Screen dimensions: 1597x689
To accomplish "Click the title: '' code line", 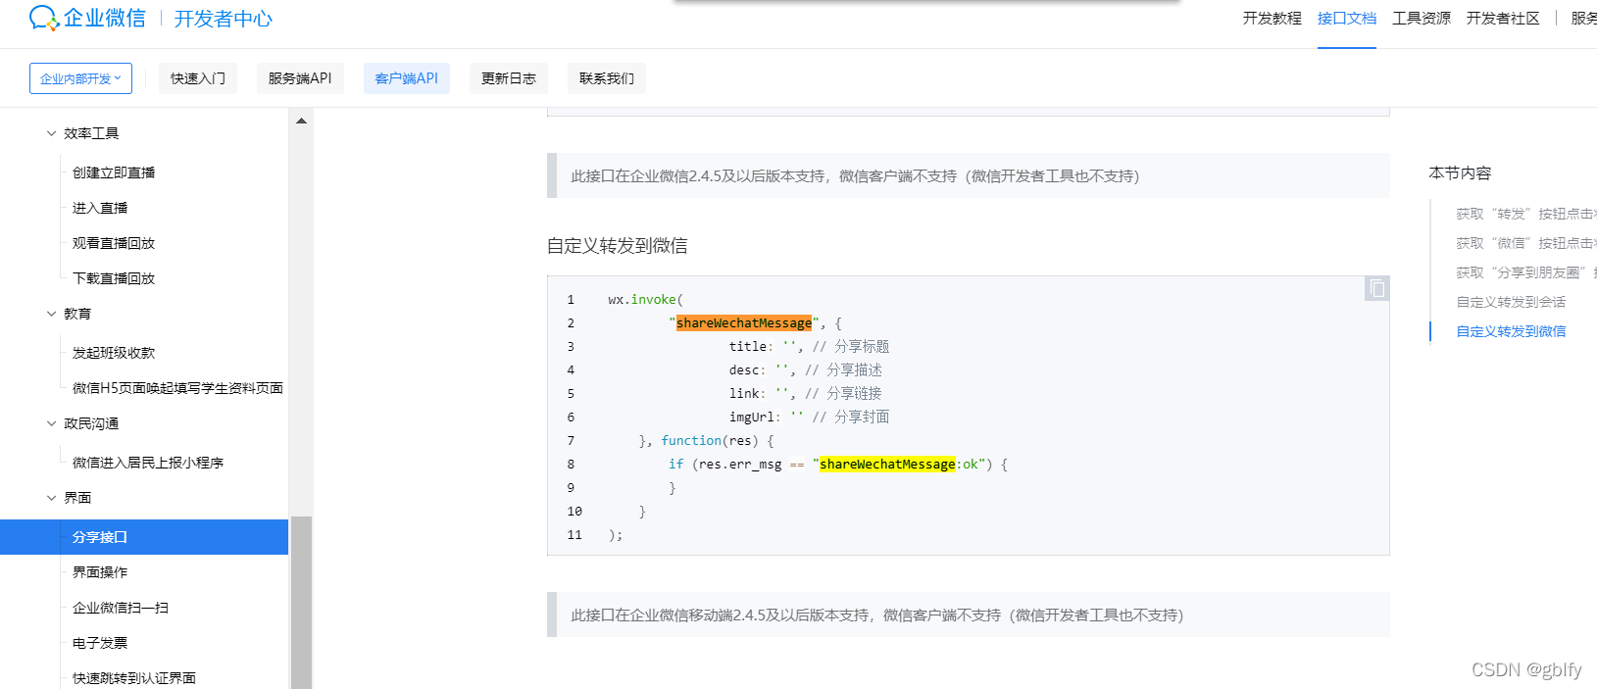I will tap(809, 347).
